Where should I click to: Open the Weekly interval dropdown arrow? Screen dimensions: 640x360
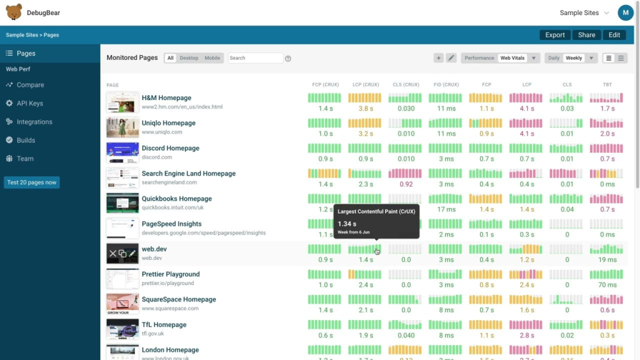tap(591, 58)
